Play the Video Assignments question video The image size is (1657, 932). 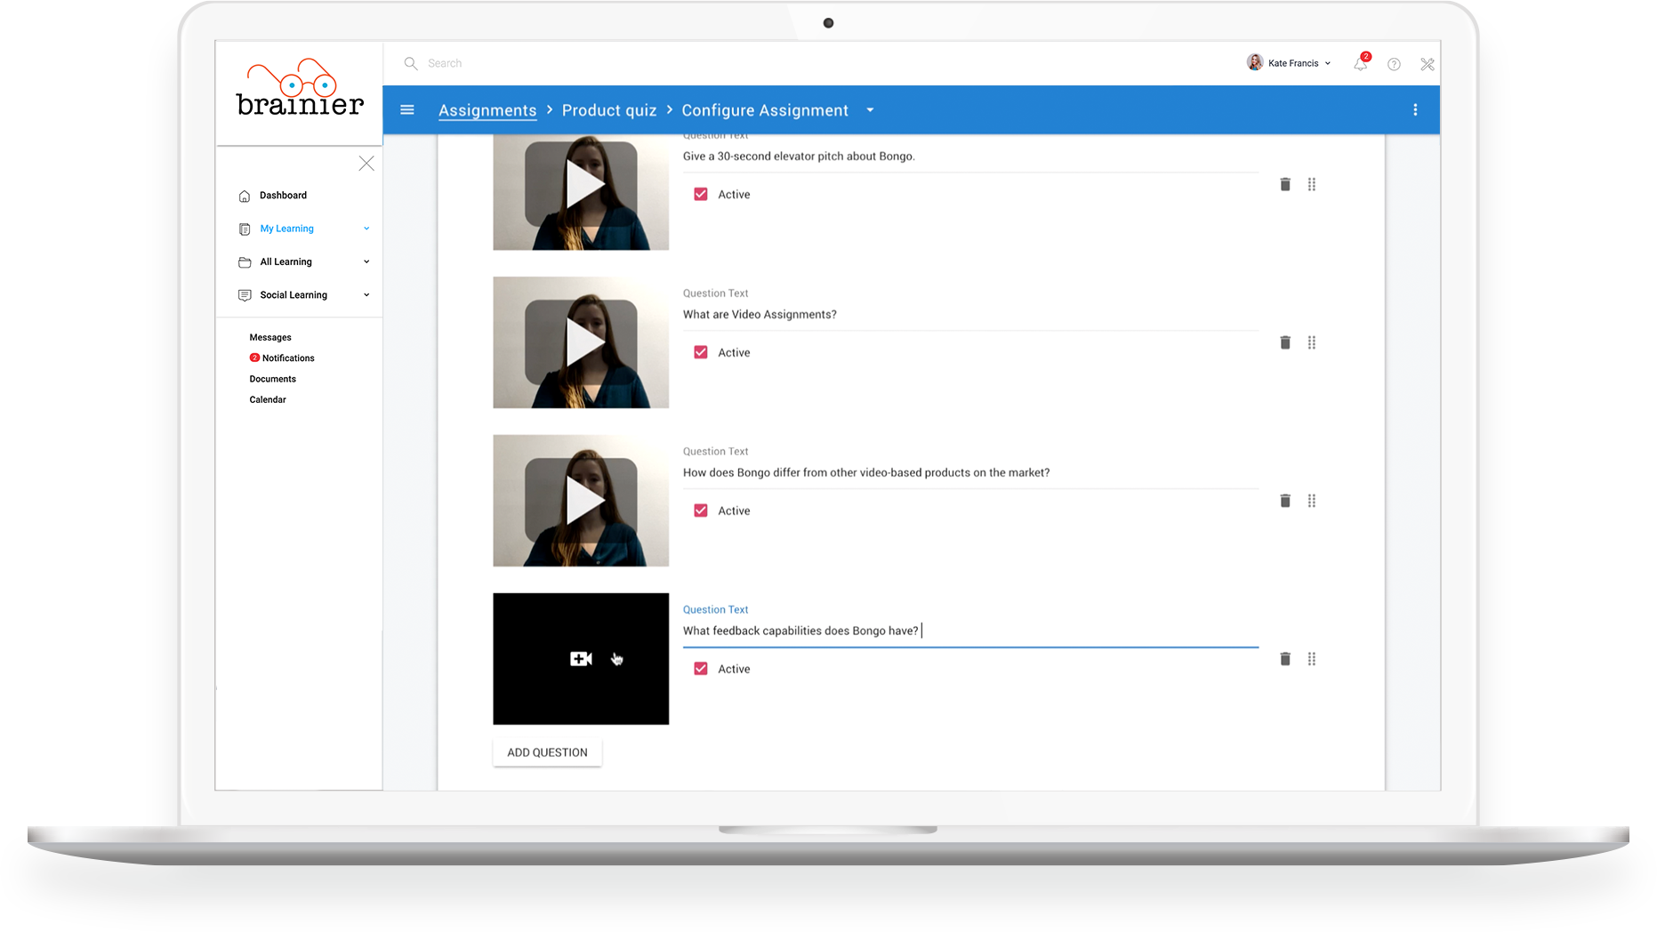pos(581,342)
